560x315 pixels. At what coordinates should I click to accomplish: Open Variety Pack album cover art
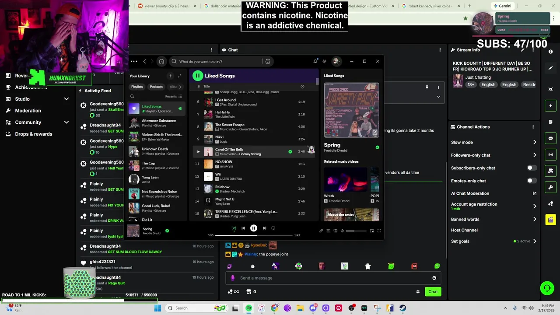click(351, 110)
